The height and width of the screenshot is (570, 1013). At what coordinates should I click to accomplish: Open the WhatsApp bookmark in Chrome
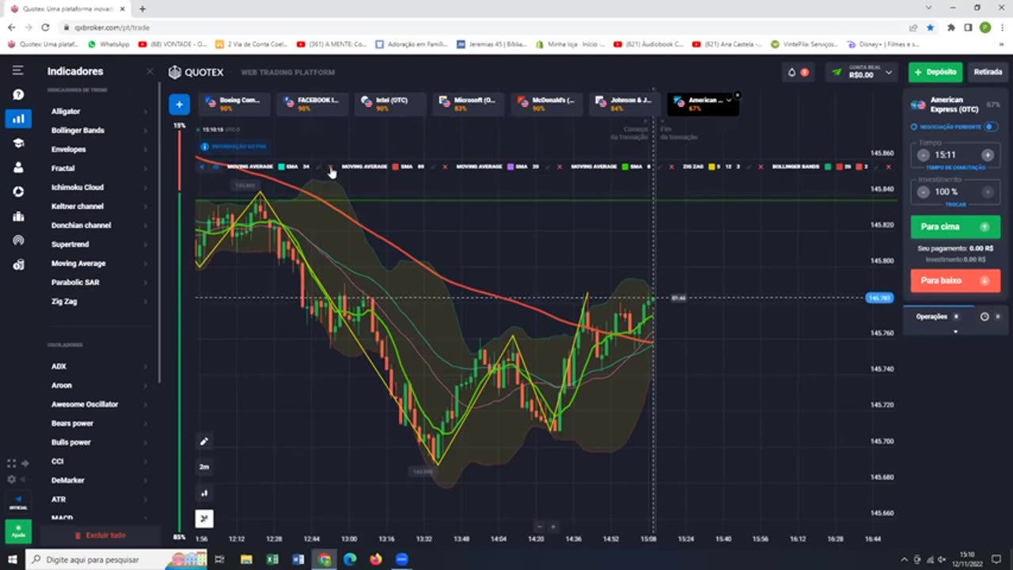coord(109,44)
